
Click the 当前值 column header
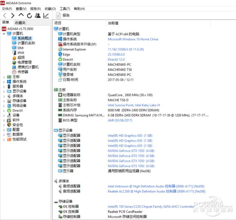pyautogui.click(x=113, y=23)
